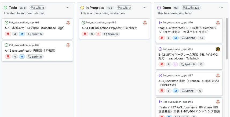Click assignee avatar on card #68

click(68, 23)
